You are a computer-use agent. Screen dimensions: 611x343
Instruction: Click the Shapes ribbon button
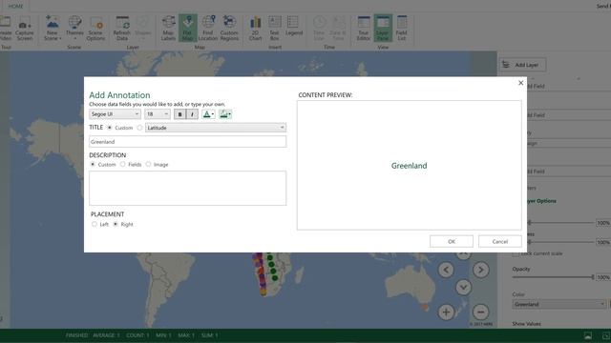tap(143, 28)
